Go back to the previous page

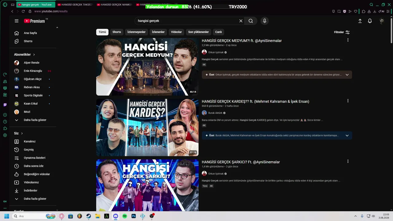[x=12, y=11]
